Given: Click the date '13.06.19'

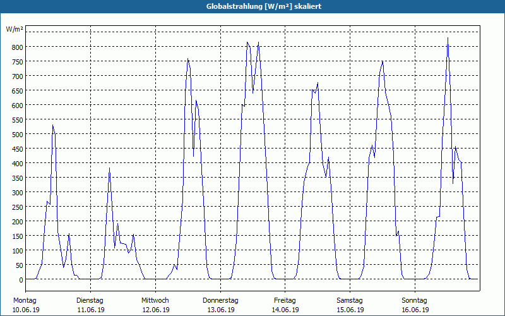Looking at the screenshot, I should 220,310.
